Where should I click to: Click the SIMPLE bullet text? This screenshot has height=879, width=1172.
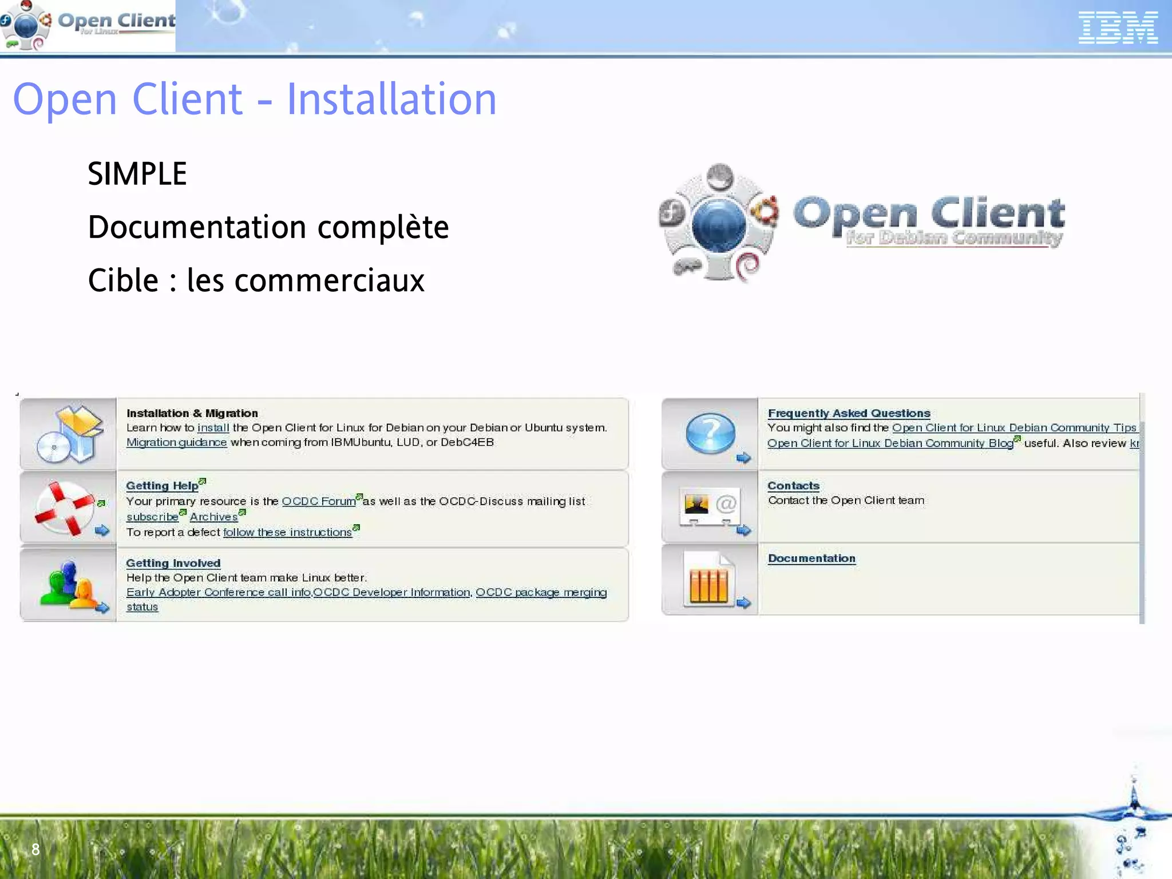pos(137,173)
